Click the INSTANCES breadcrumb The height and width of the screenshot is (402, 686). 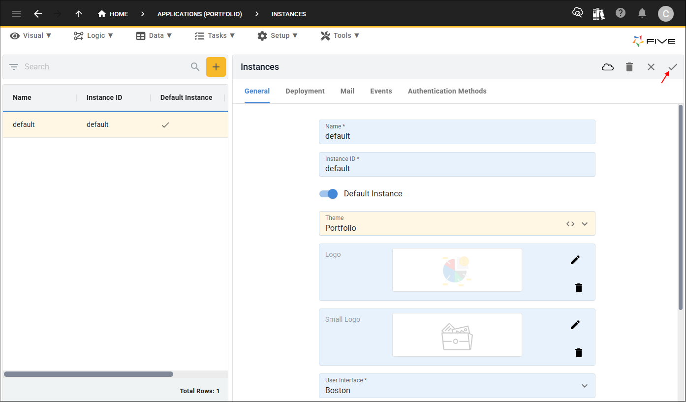(289, 14)
